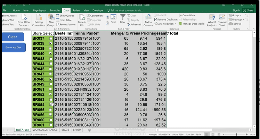
Task: Click the blue Clear button
Action: (13, 37)
